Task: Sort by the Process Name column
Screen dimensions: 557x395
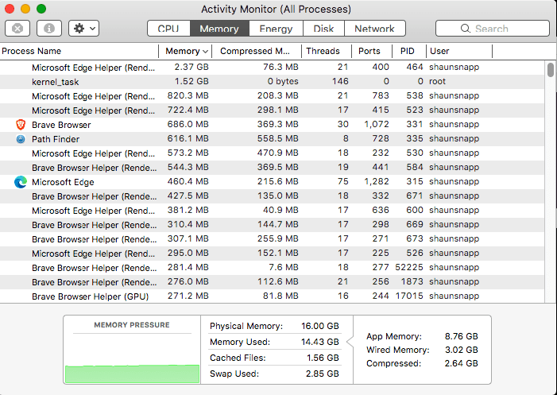Action: point(79,51)
